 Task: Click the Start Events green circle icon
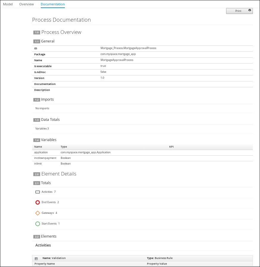click(37, 224)
